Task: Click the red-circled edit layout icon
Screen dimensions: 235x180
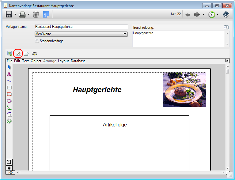Action: click(18, 54)
